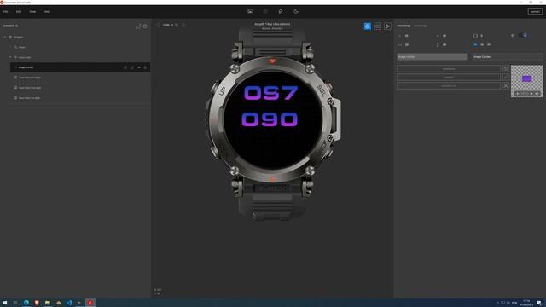This screenshot has height=307, width=546.
Task: Click the 090 digits on the watch face
Action: (270, 119)
